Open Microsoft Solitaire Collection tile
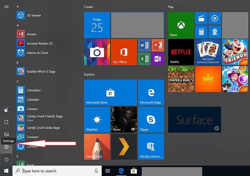 click(208, 52)
